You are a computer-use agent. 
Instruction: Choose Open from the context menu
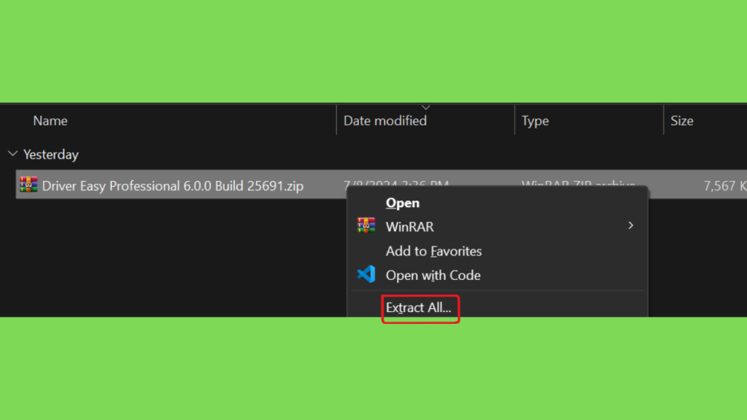coord(403,203)
